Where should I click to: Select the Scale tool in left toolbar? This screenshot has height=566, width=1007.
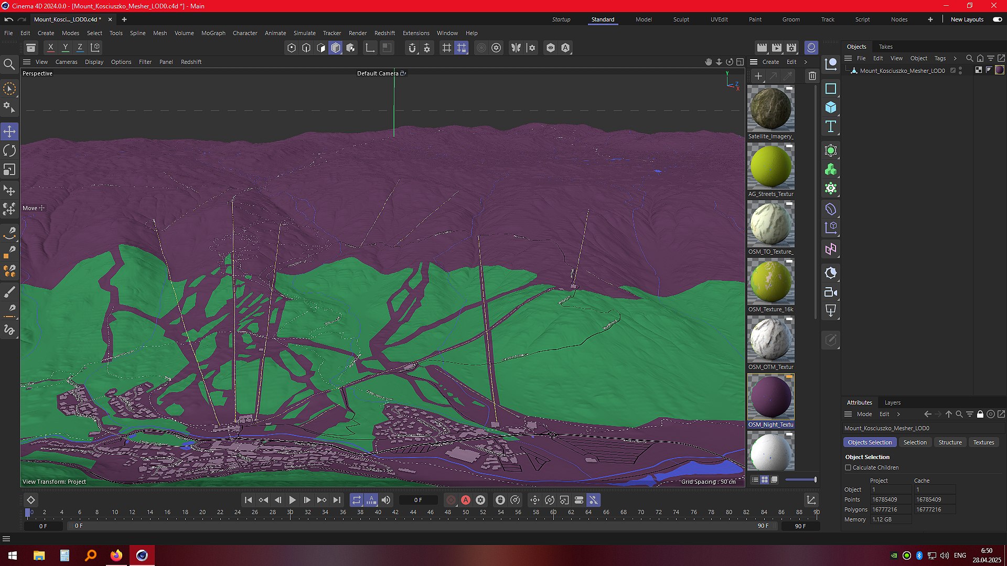(9, 170)
